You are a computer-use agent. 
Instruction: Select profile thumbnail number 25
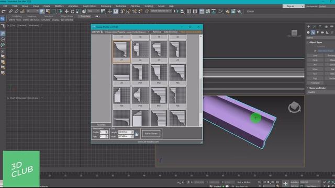[121, 74]
